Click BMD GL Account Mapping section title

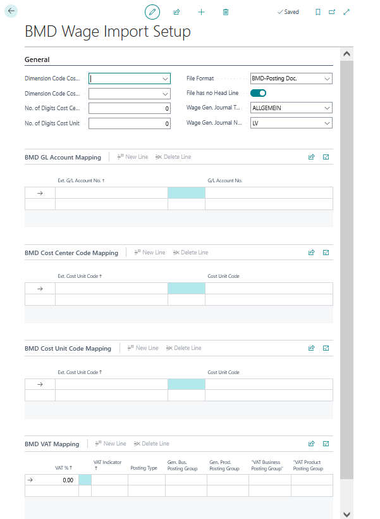tap(63, 157)
